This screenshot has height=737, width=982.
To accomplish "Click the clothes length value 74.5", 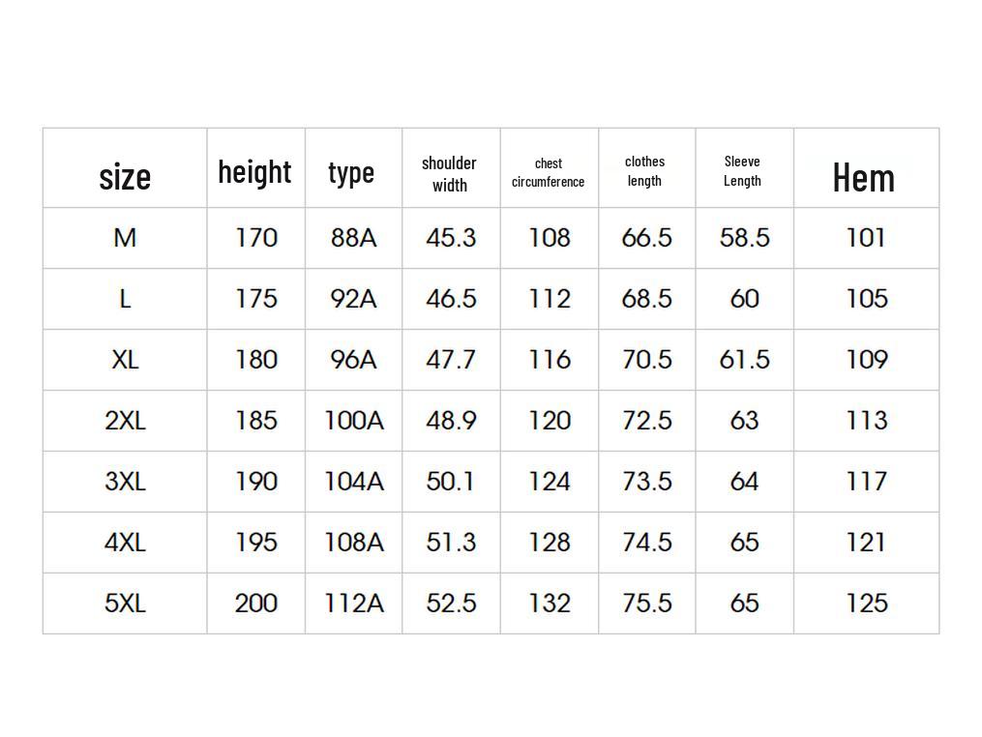I will coord(647,543).
